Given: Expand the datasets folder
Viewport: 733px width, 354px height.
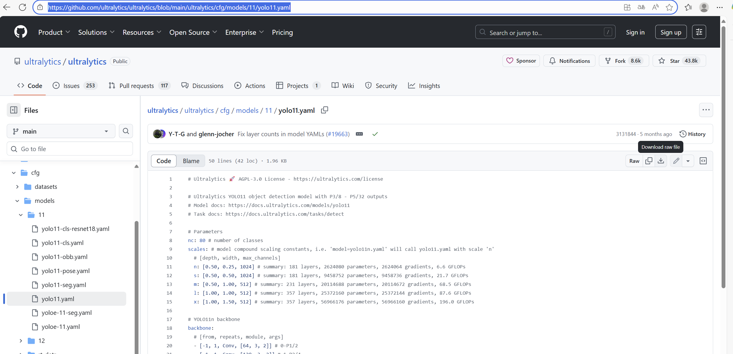Looking at the screenshot, I should point(17,187).
